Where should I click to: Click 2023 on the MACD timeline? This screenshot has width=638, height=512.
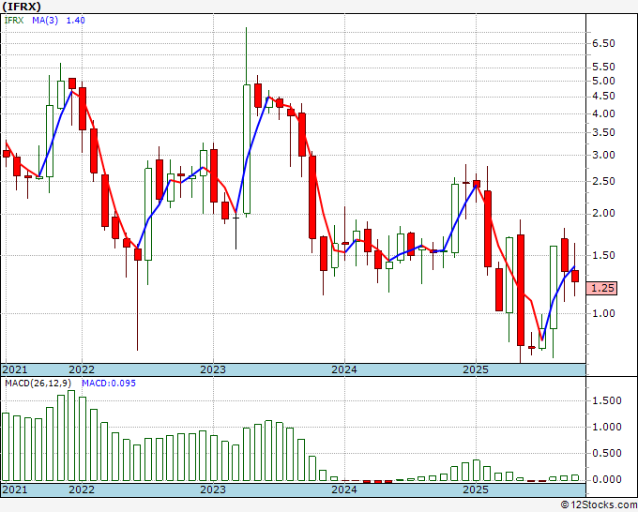coord(213,489)
